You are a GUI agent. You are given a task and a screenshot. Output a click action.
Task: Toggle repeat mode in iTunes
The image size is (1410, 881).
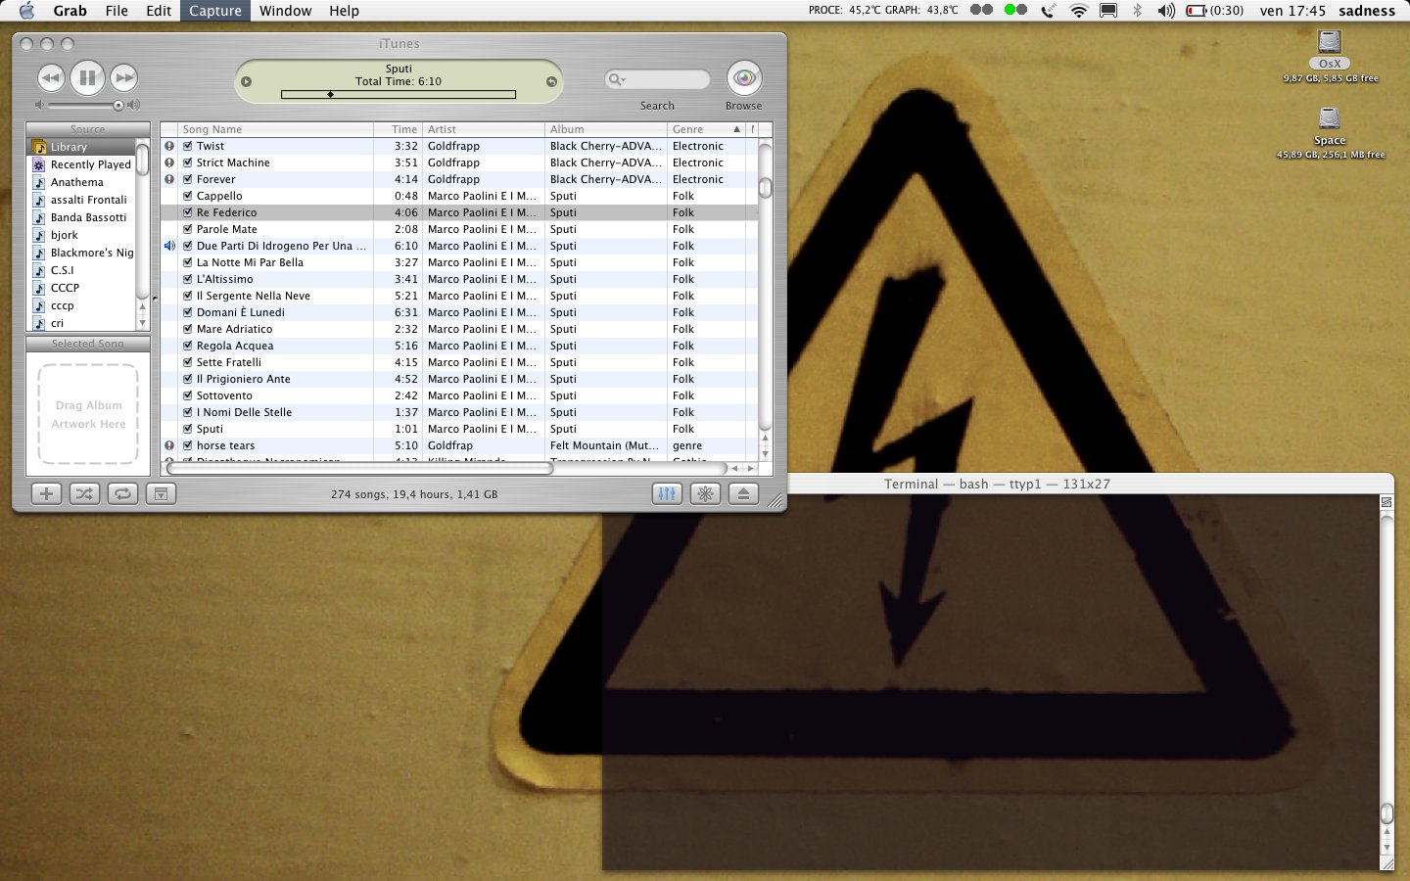(x=122, y=493)
